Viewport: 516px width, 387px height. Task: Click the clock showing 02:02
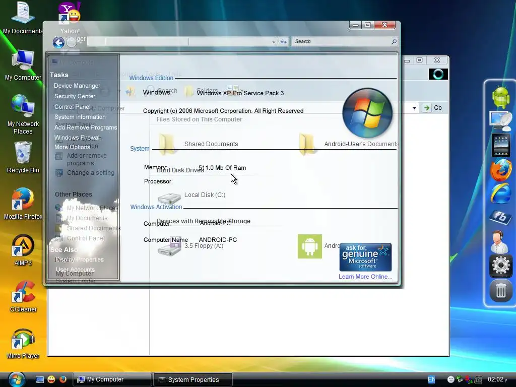click(495, 379)
